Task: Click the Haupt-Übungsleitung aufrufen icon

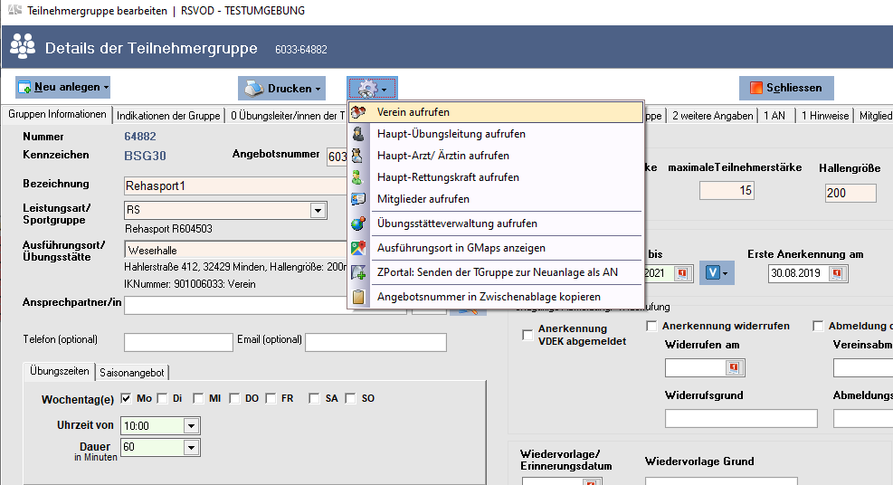Action: click(359, 134)
